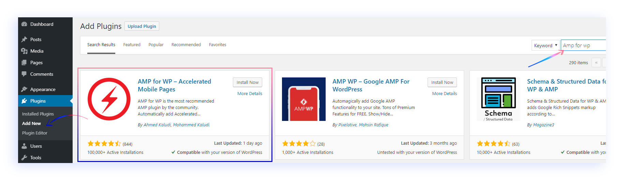Open More Details for AMP WP Google

point(445,94)
